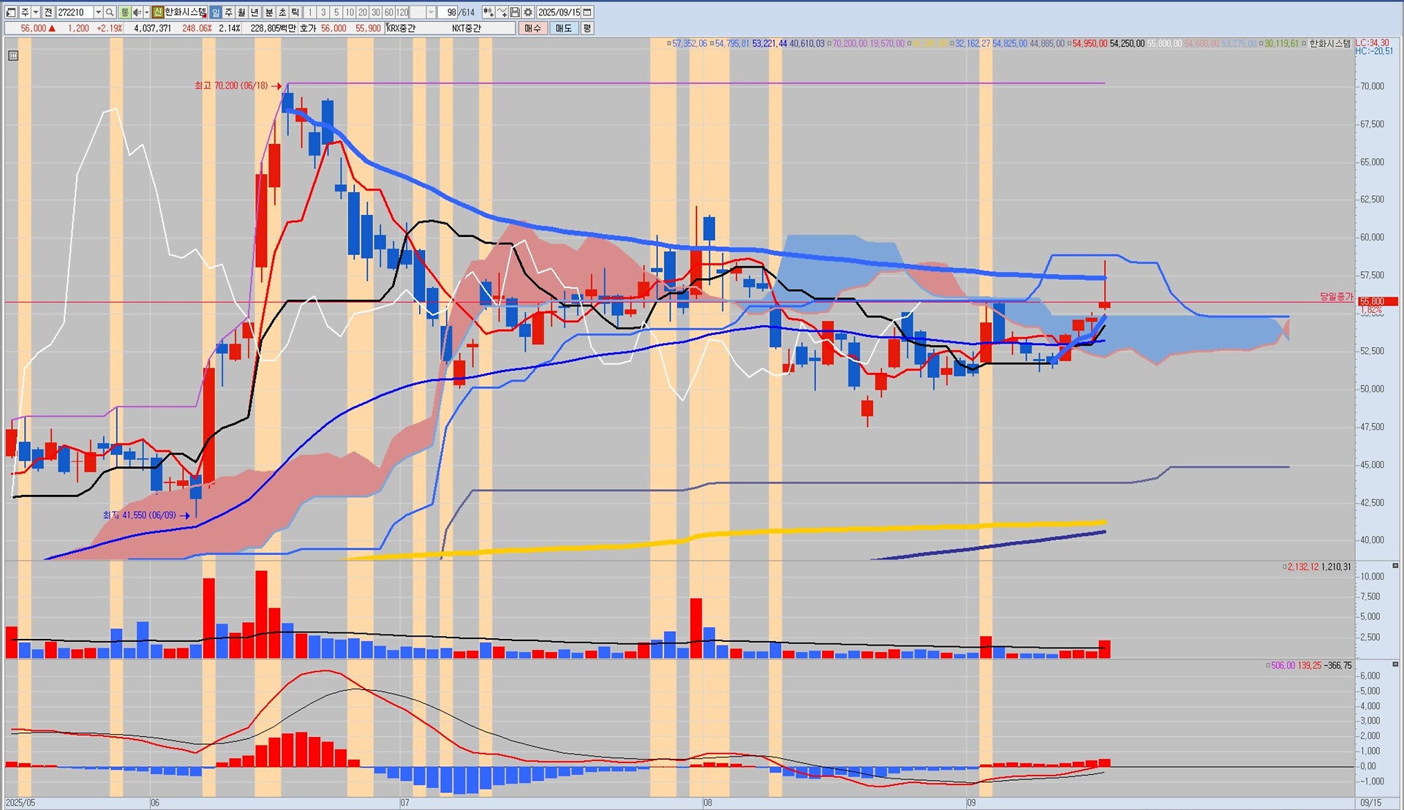The height and width of the screenshot is (810, 1404).
Task: Switch to weekly (주) period
Action: coord(229,12)
